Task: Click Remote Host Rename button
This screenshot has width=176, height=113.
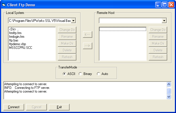Action: pos(158,37)
